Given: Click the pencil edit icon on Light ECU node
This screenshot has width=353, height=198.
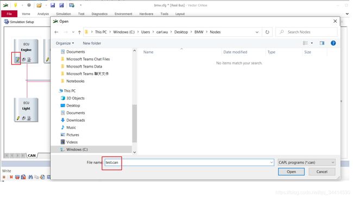Looking at the screenshot, I should tap(18, 118).
